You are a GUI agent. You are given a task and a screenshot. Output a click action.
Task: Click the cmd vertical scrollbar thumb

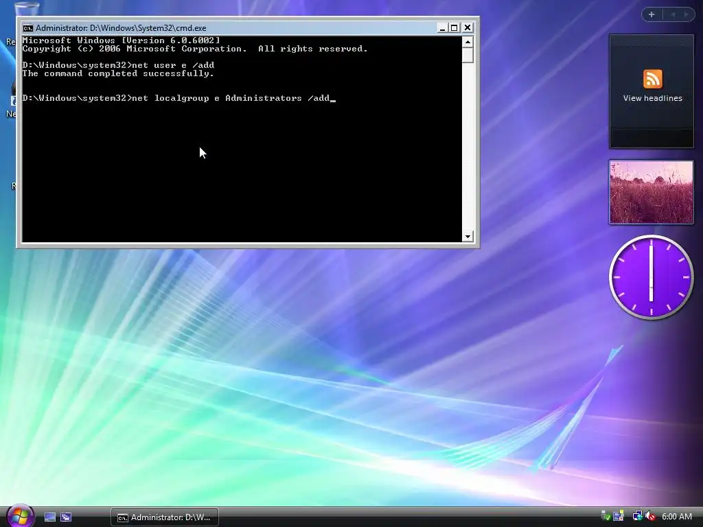click(468, 55)
